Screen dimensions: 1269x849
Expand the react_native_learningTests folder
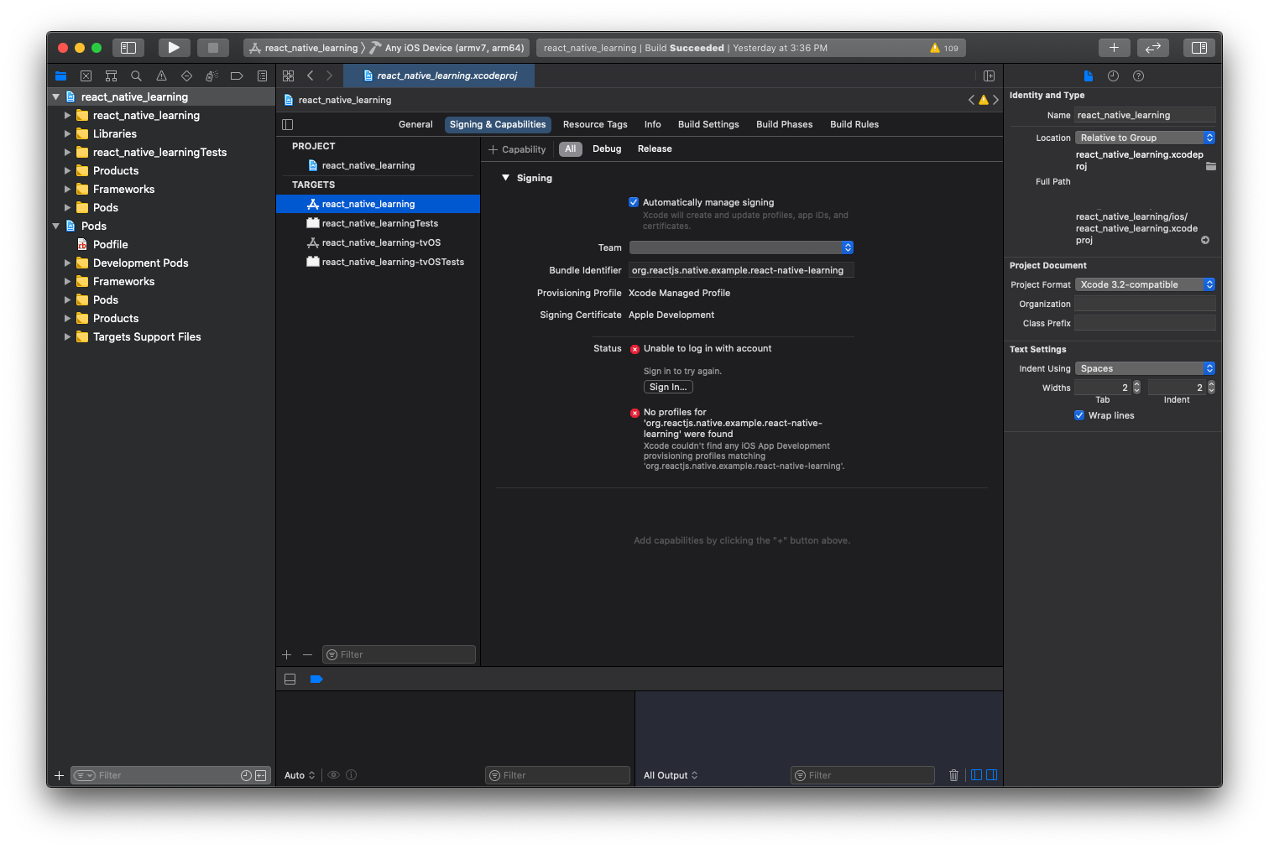coord(67,152)
